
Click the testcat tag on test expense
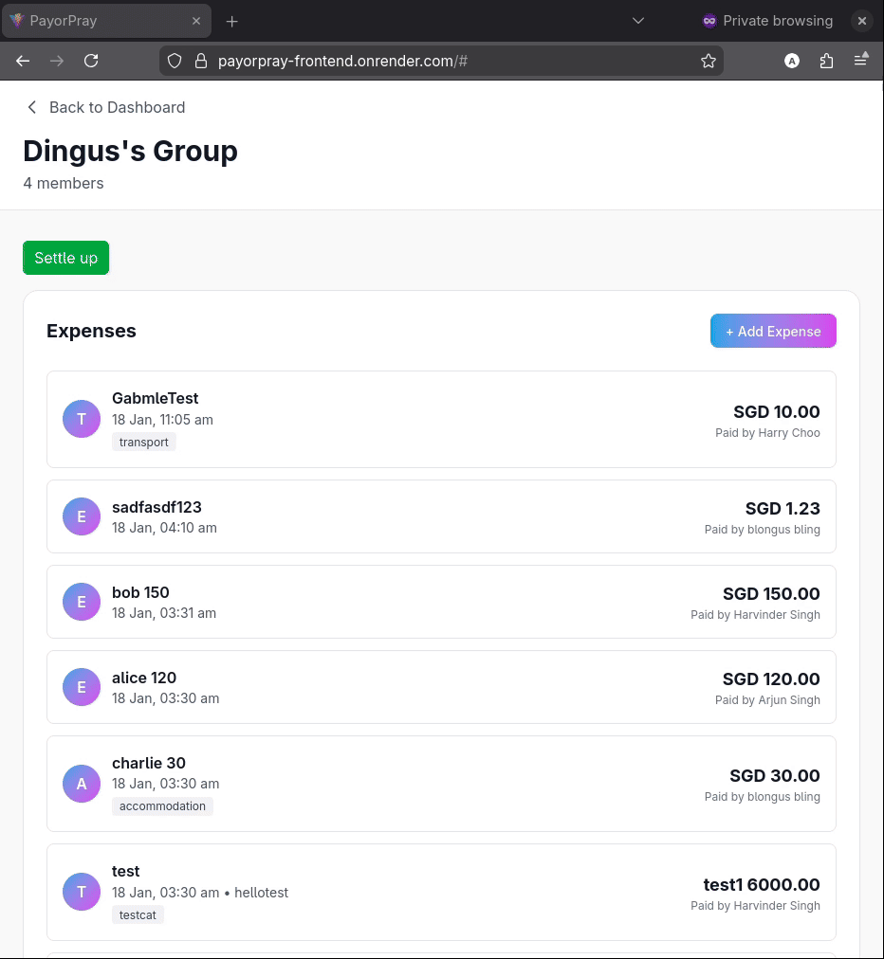point(138,914)
